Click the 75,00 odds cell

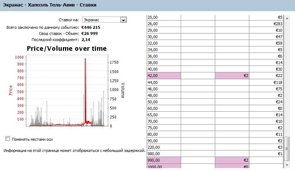tap(164, 128)
